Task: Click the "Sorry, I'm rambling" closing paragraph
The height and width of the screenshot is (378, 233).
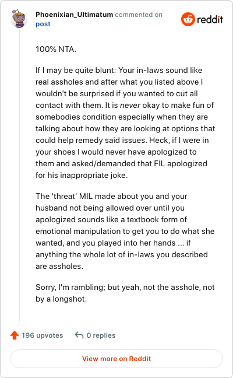Action: (x=125, y=293)
